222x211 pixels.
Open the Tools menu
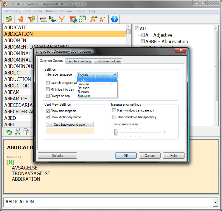tap(80, 11)
